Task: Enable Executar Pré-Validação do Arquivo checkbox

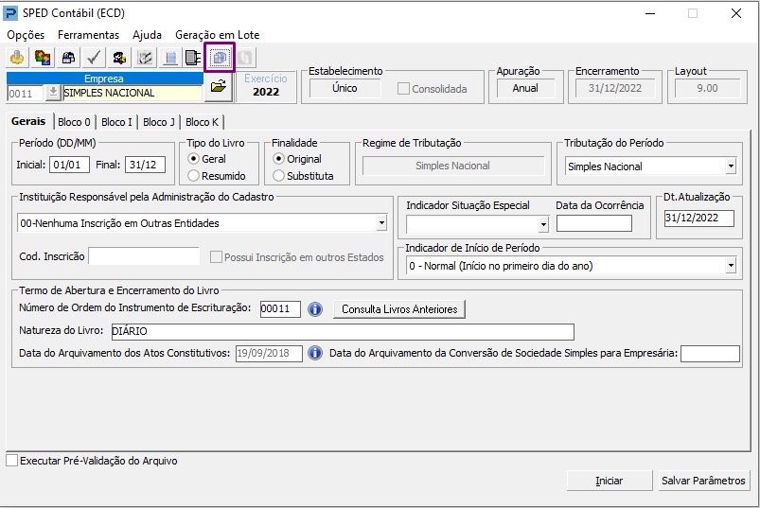Action: pos(12,460)
